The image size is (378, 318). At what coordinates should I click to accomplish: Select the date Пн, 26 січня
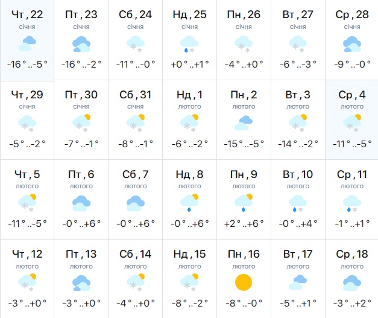coord(244,14)
